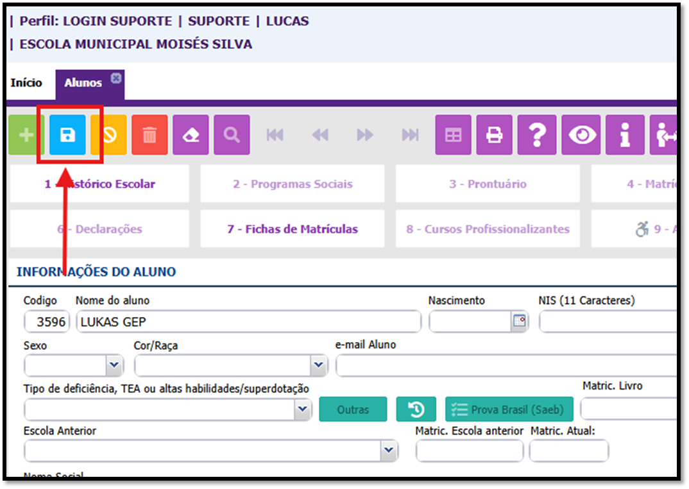Click the Nome do aluno field
The image size is (689, 489).
(x=248, y=322)
